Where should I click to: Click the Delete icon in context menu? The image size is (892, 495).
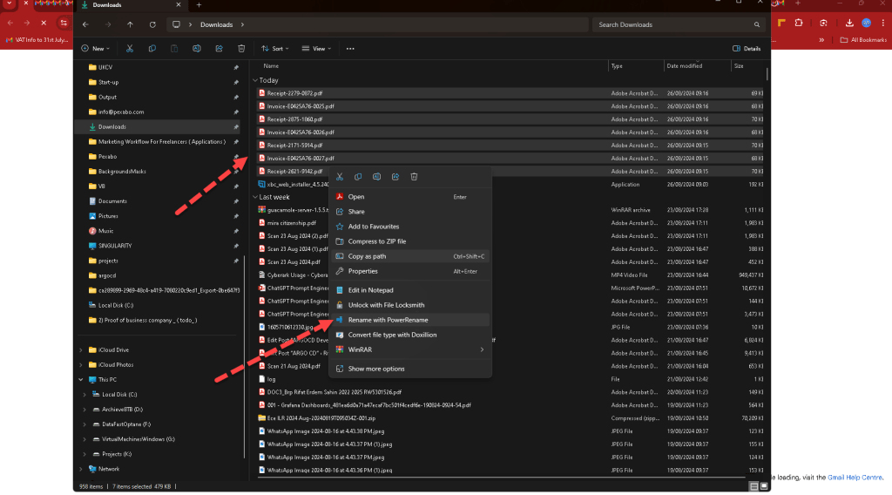pyautogui.click(x=414, y=176)
